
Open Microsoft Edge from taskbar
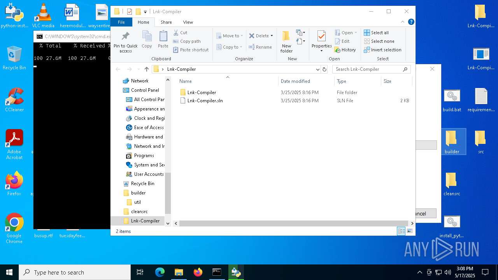click(160, 272)
